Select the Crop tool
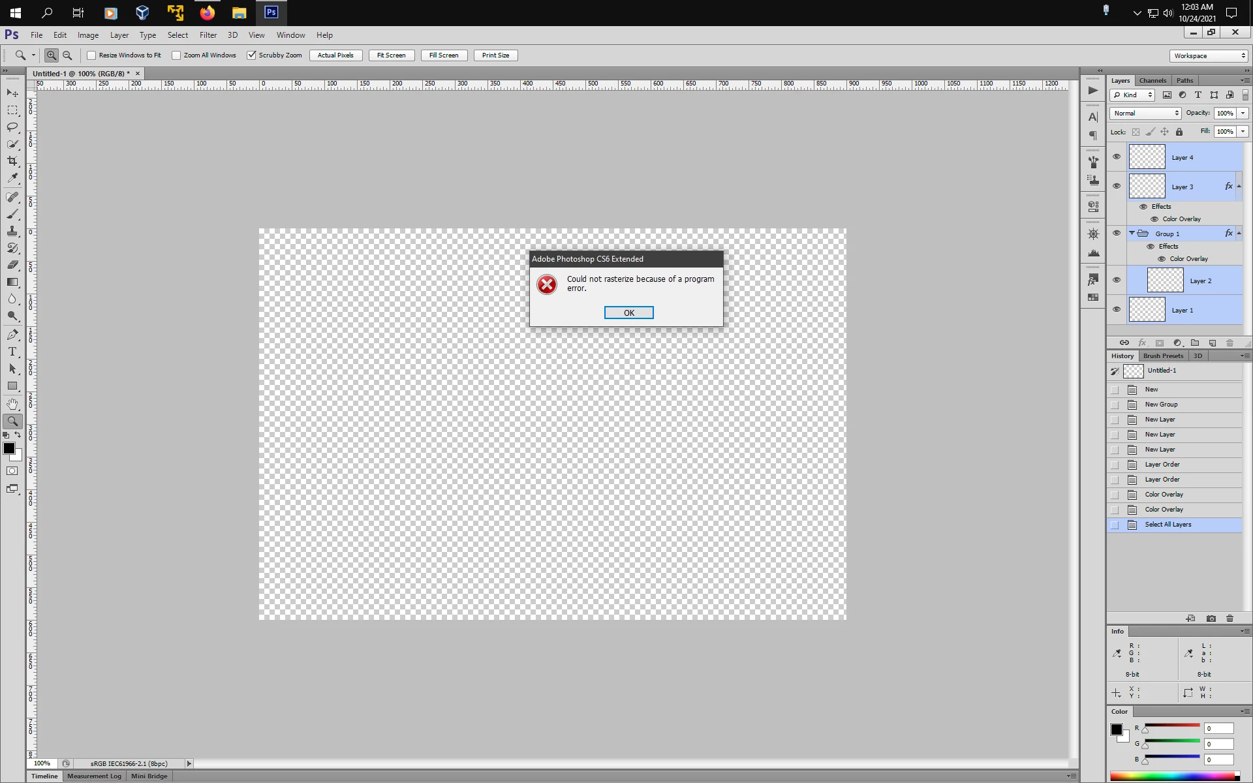Viewport: 1253px width, 783px height. pos(12,161)
